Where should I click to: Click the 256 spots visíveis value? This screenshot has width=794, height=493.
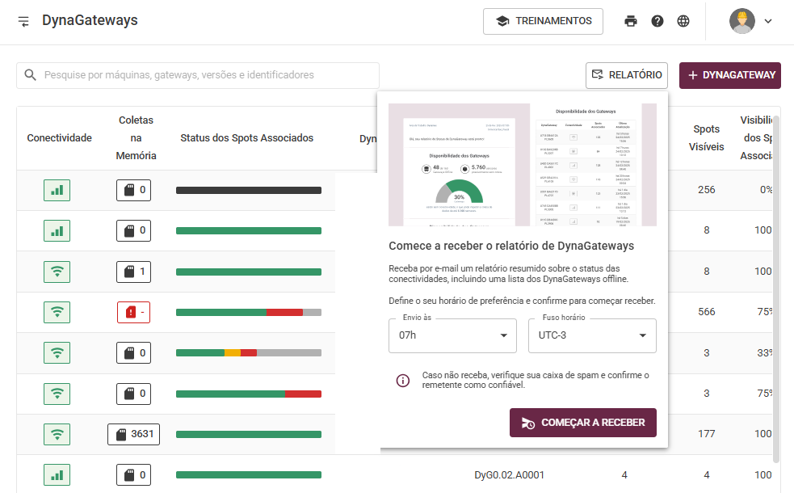[707, 190]
